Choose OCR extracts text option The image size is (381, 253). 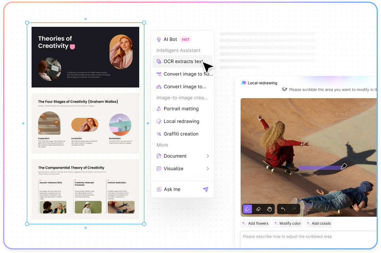click(x=183, y=61)
